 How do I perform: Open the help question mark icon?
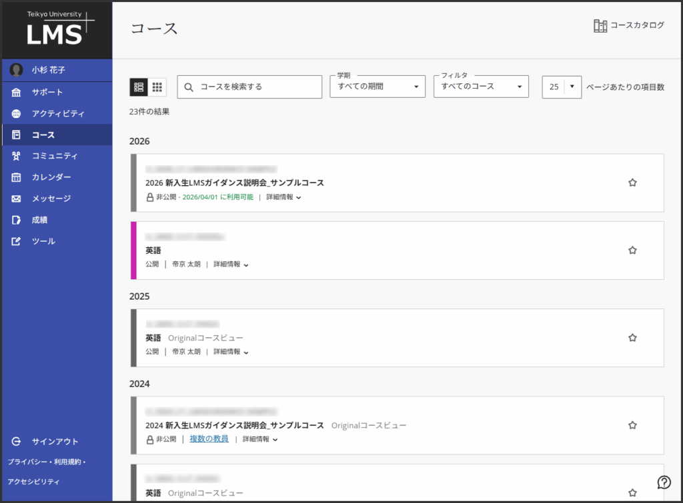click(664, 482)
